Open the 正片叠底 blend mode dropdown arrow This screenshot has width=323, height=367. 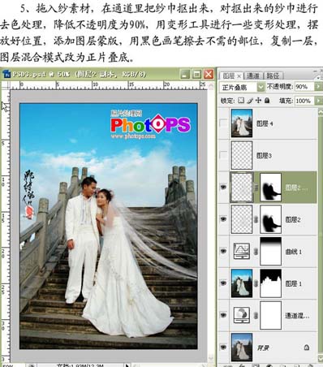[261, 87]
